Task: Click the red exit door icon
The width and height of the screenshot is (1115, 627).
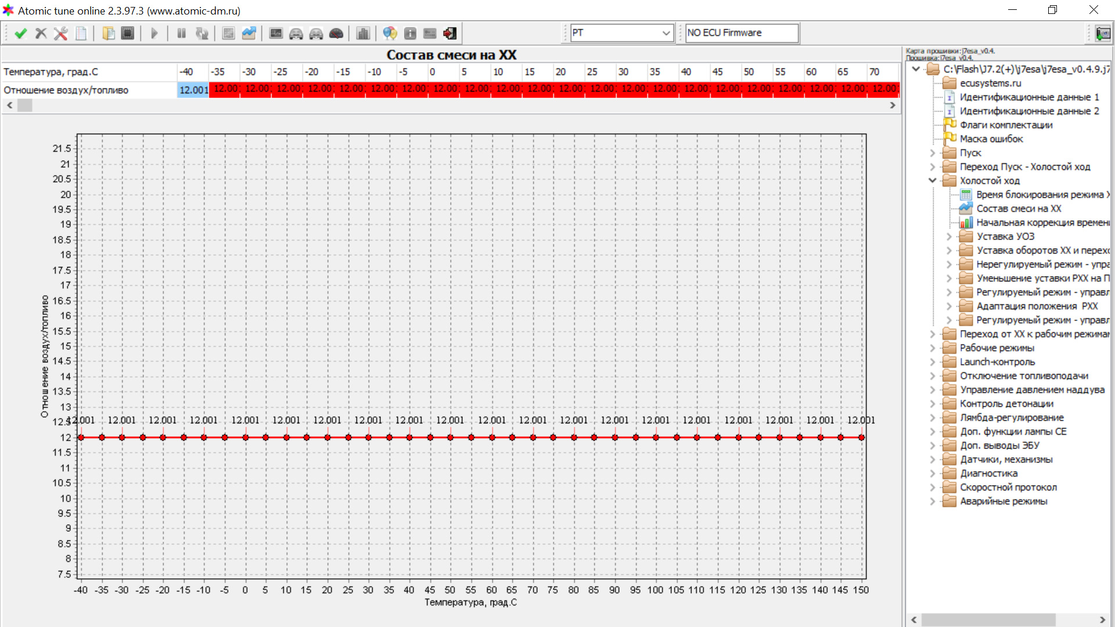Action: [x=449, y=33]
